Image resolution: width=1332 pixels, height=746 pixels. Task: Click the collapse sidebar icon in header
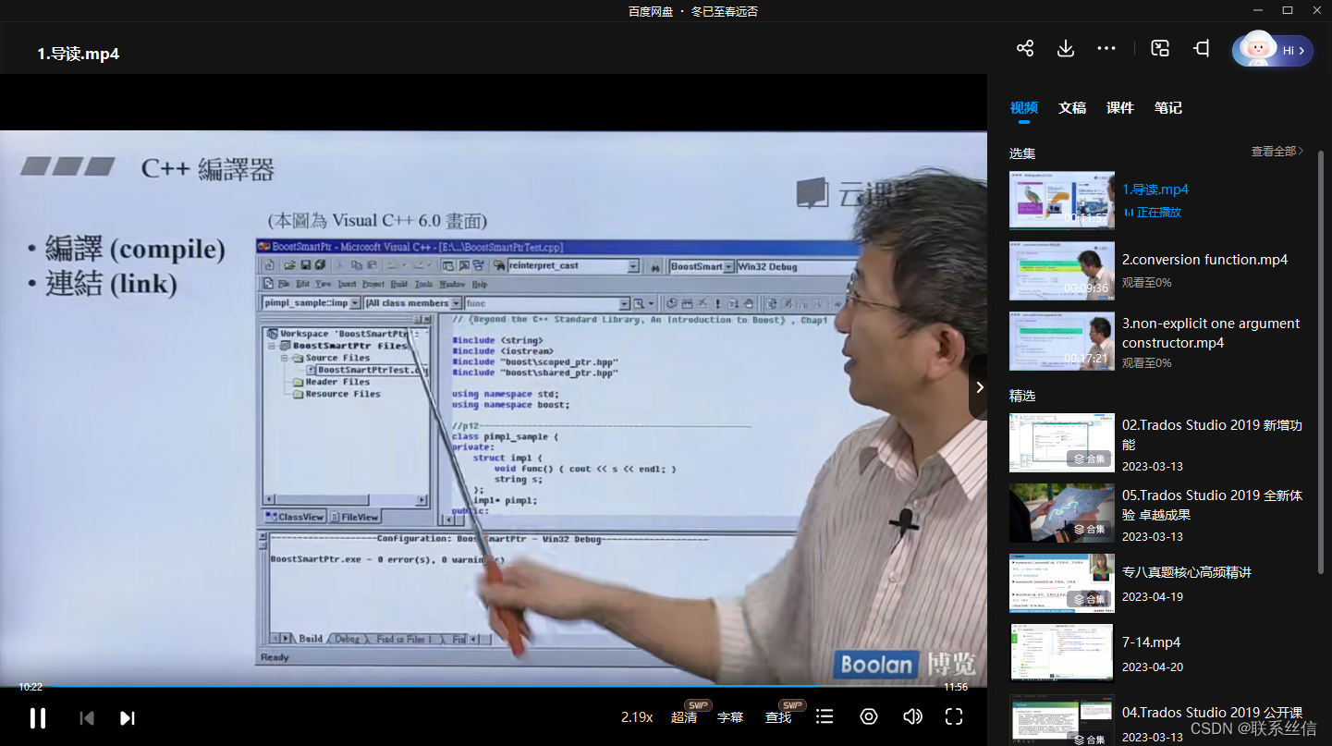click(1201, 49)
